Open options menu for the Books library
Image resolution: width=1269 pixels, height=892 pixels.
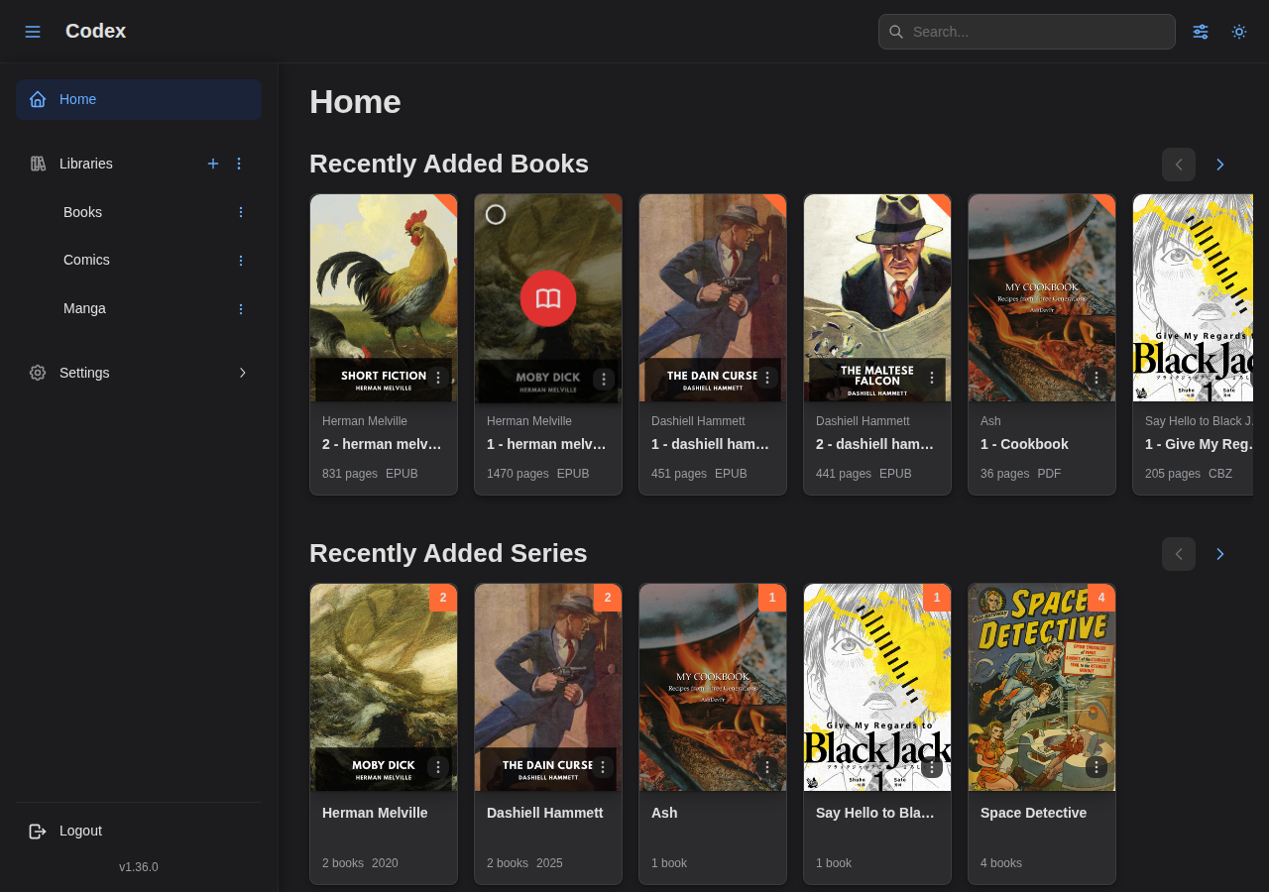(240, 212)
